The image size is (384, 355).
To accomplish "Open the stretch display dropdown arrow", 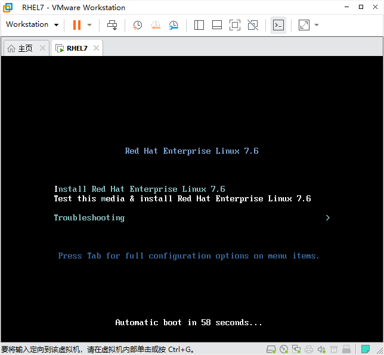I will click(x=317, y=25).
